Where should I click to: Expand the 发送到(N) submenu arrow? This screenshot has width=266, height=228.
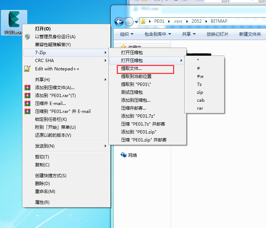tap(105, 146)
